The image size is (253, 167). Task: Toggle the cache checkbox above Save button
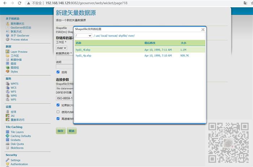58,119
